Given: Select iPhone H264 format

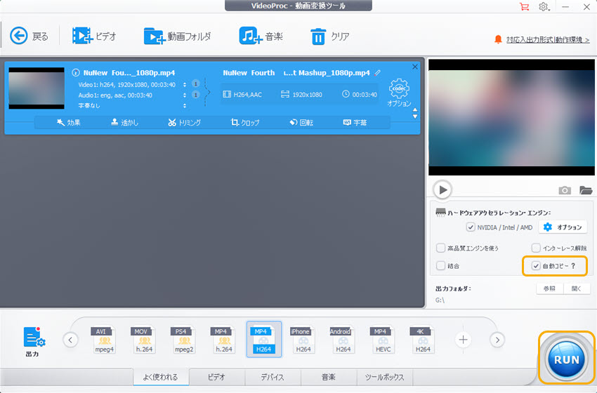Looking at the screenshot, I should 303,340.
